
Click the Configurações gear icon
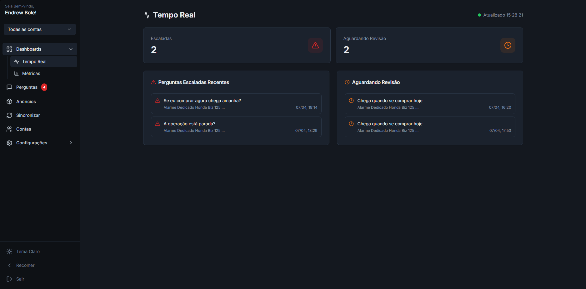pos(9,143)
